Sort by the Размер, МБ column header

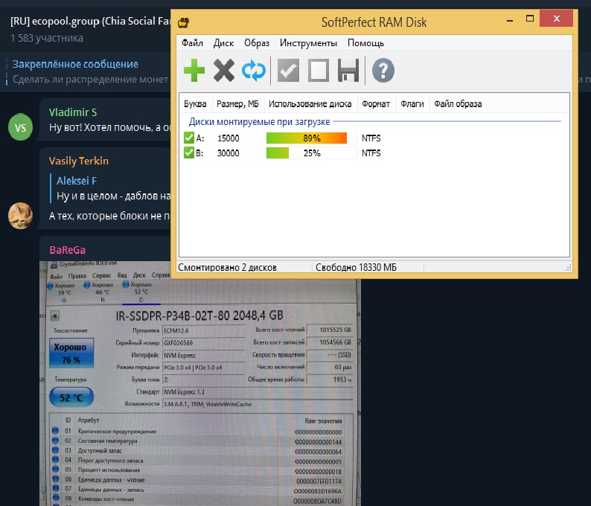pyautogui.click(x=238, y=103)
